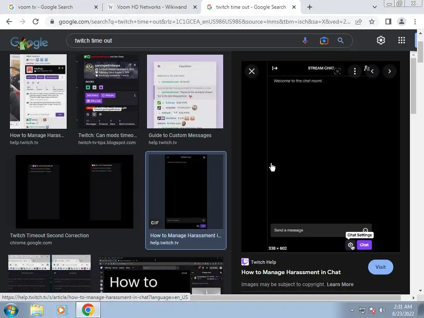The image size is (424, 318).
Task: Select the twitch time out search tab
Action: tap(251, 7)
